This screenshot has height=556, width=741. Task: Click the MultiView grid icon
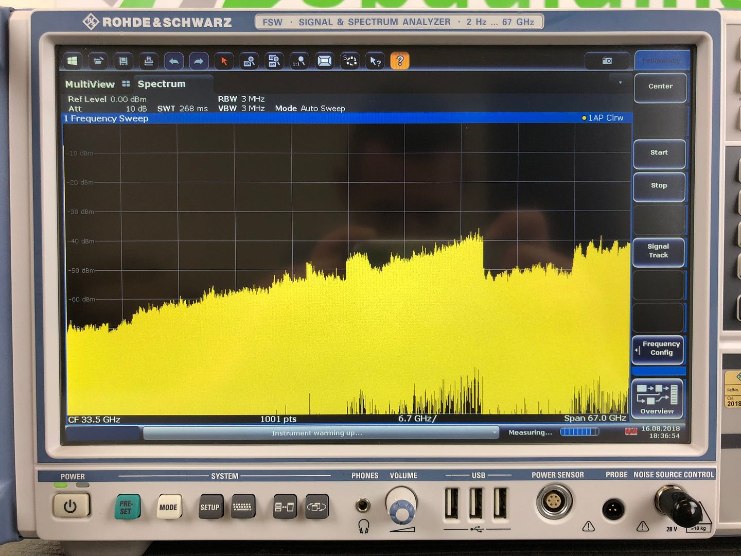[126, 84]
